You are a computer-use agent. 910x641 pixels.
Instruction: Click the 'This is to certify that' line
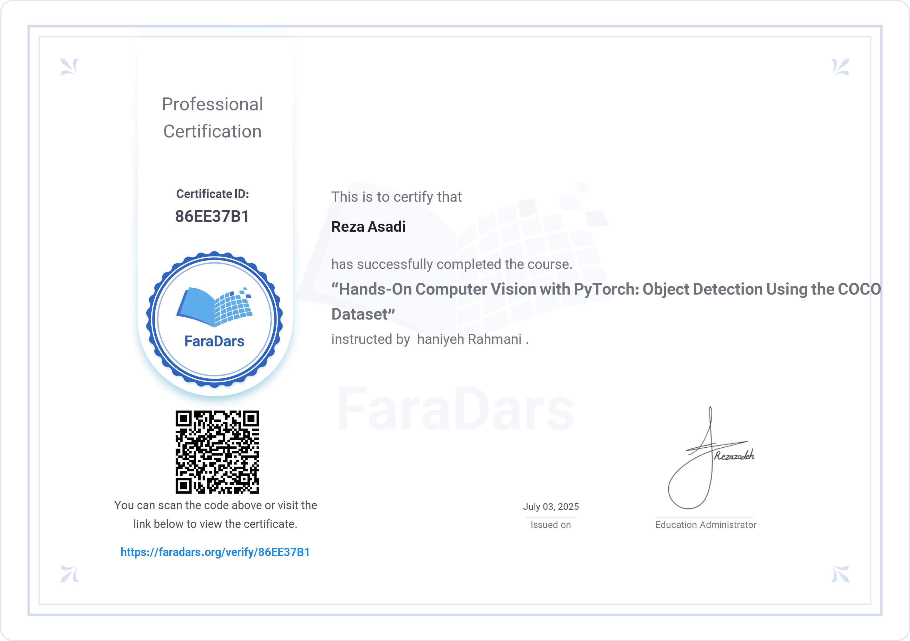396,197
